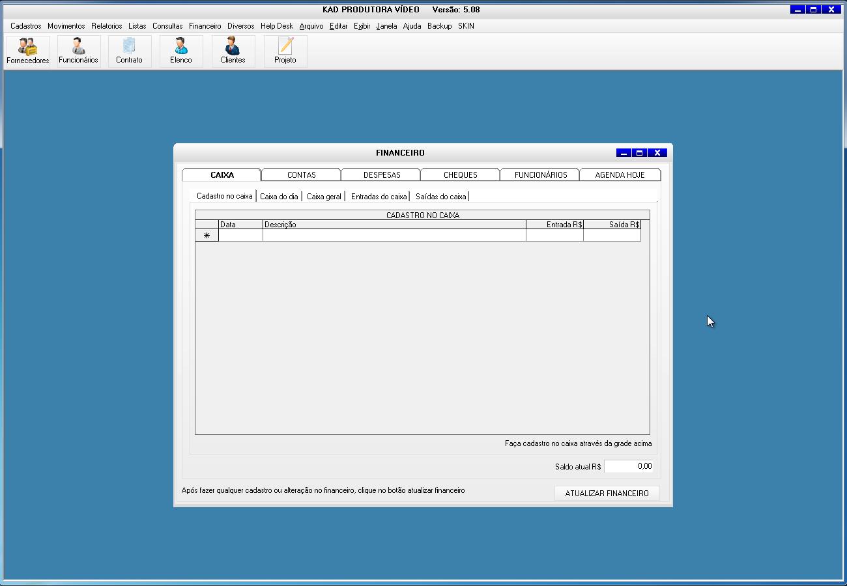
Task: Switch to the CHEQUES tab
Action: [x=461, y=174]
